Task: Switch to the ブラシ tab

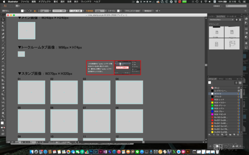Action: tap(221, 79)
